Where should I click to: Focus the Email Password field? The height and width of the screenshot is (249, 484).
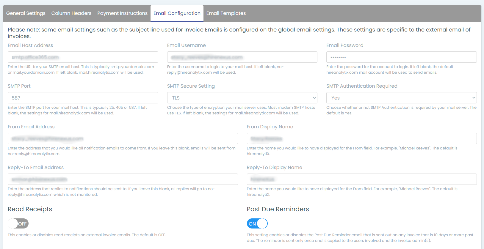402,57
